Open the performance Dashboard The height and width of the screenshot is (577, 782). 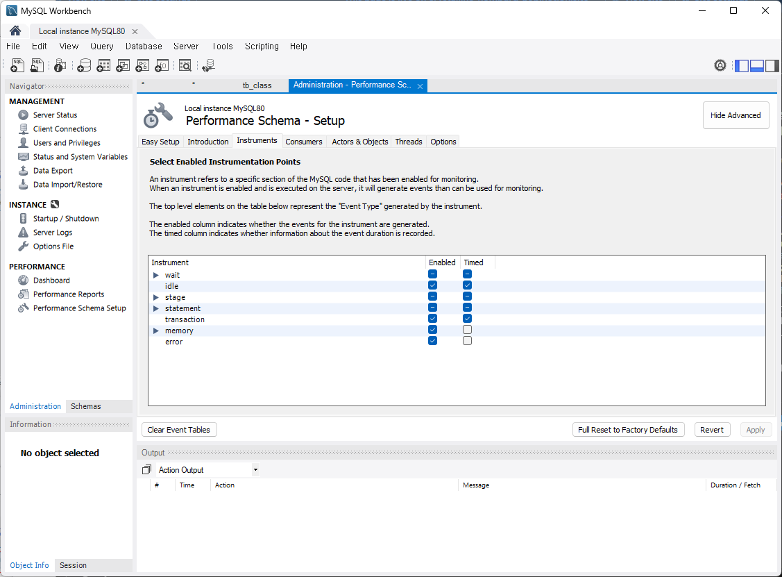(x=51, y=281)
